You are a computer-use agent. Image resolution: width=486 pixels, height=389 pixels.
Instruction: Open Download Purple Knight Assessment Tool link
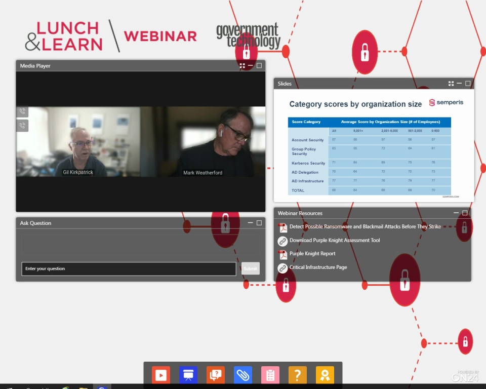(x=335, y=241)
